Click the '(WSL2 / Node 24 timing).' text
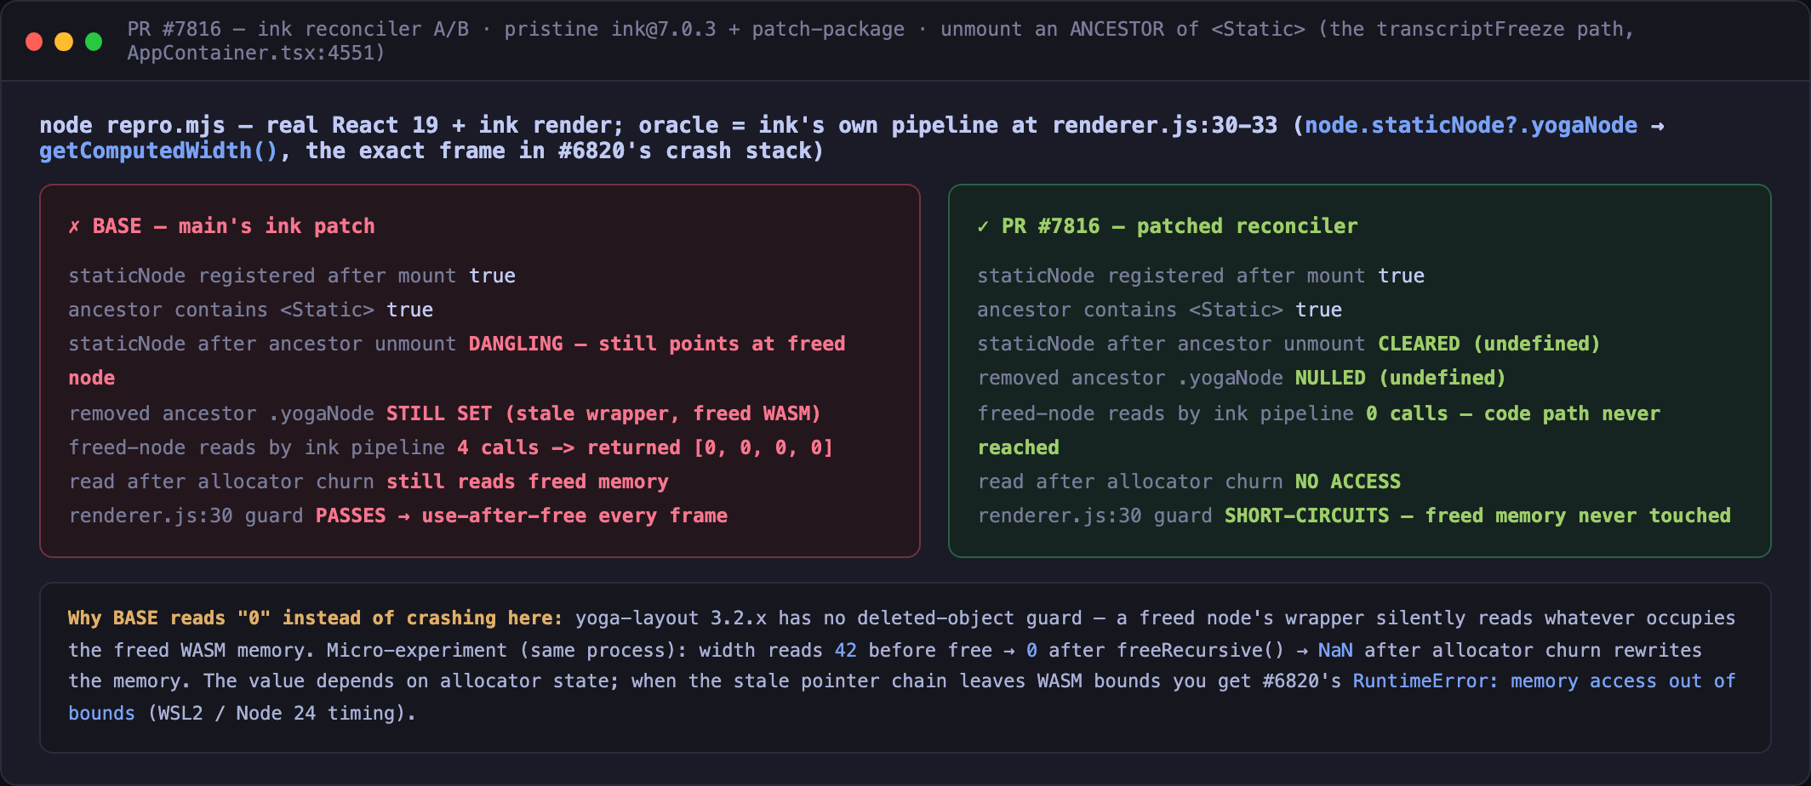1811x786 pixels. pyautogui.click(x=282, y=713)
